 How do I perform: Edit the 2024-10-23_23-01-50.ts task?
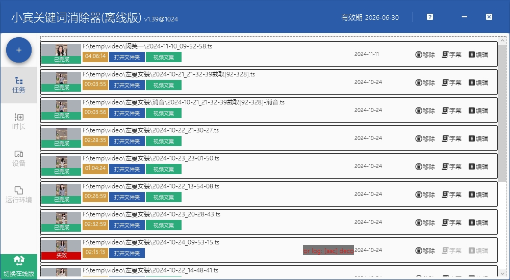[x=478, y=166]
